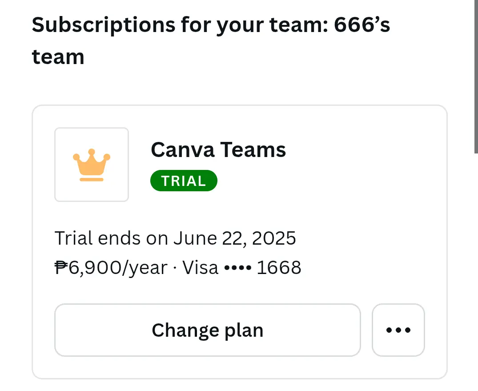Click the page scrollbar thumb
The width and height of the screenshot is (478, 391).
pos(476,76)
